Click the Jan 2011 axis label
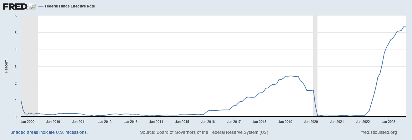 (x=79, y=122)
